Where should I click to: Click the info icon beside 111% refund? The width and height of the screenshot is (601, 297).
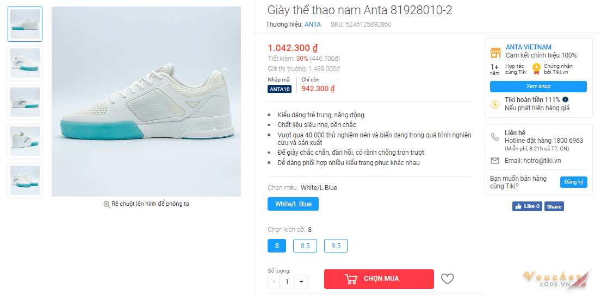click(x=566, y=99)
